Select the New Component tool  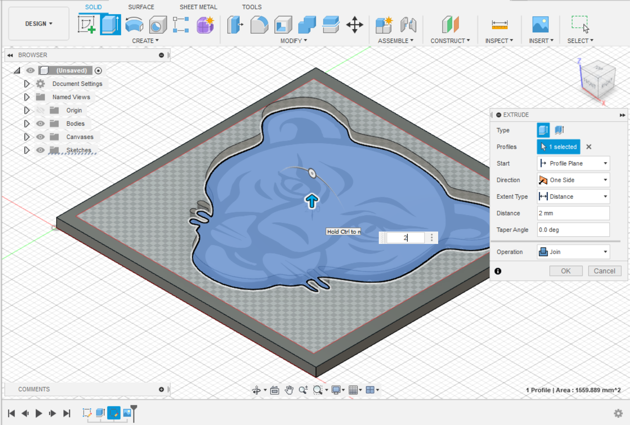[x=384, y=24]
